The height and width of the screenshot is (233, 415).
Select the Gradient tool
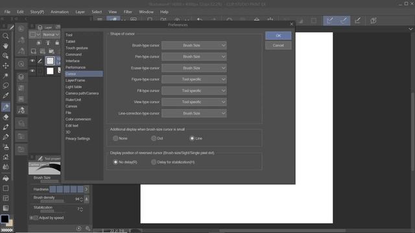tap(6, 208)
